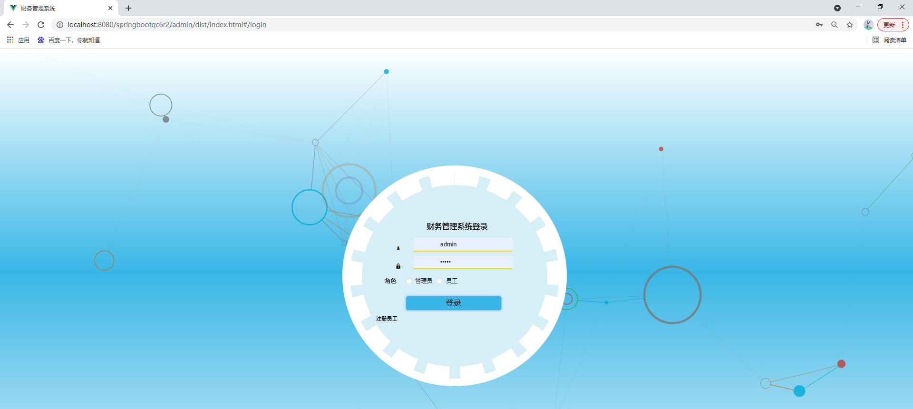Select the 管理员 role radio button

pyautogui.click(x=409, y=281)
